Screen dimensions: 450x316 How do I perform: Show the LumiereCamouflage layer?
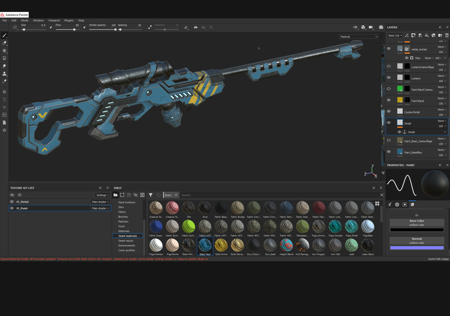point(389,66)
